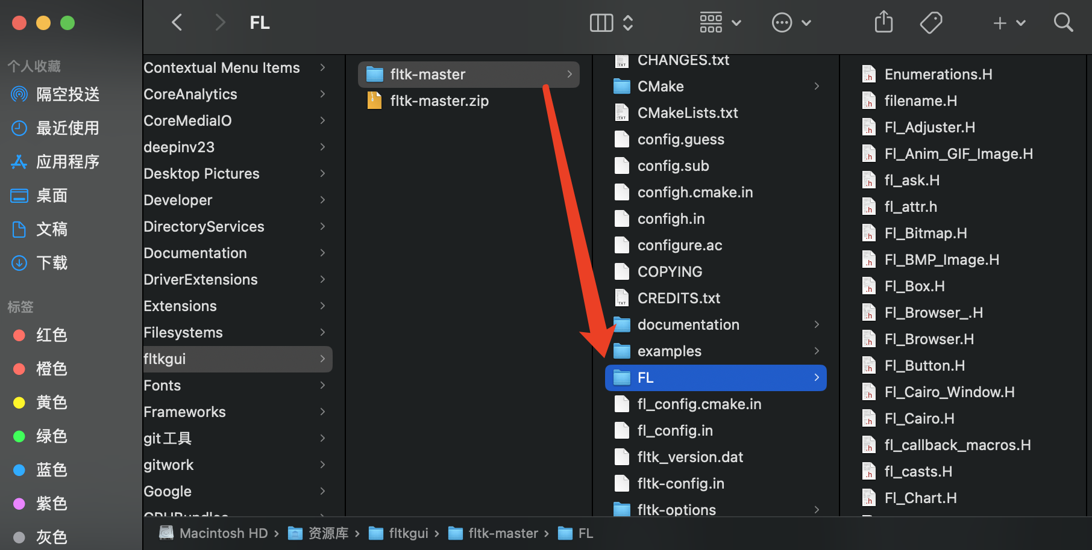This screenshot has height=550, width=1092.
Task: Select the yellow tag (黄色)
Action: point(40,403)
